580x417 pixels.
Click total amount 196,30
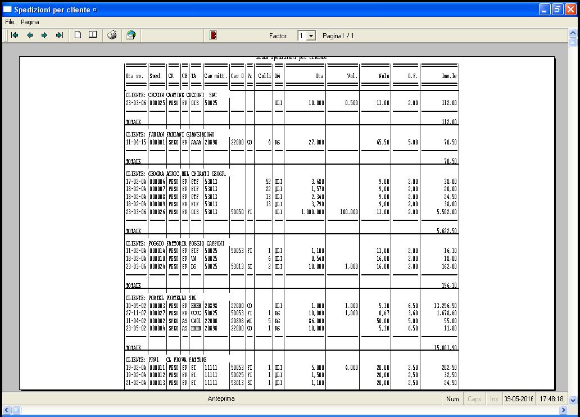pos(449,285)
